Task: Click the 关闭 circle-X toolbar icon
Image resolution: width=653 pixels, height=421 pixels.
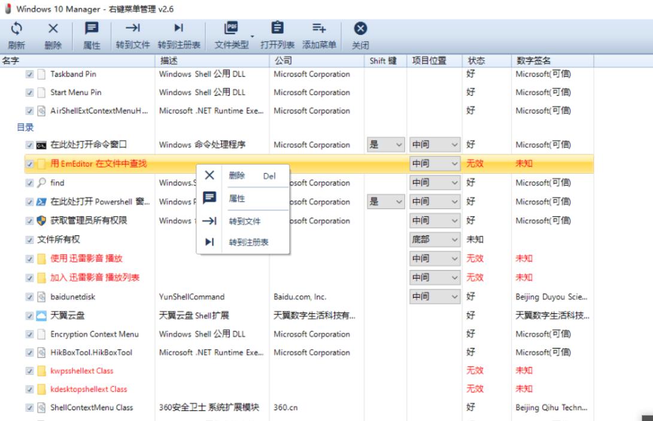Action: tap(360, 28)
